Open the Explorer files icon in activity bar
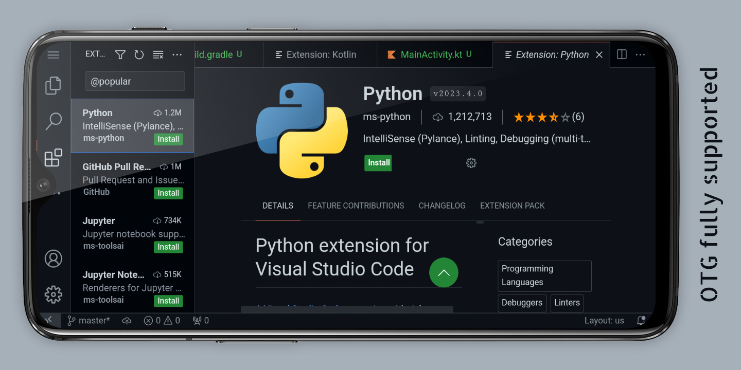The width and height of the screenshot is (741, 370). [53, 85]
